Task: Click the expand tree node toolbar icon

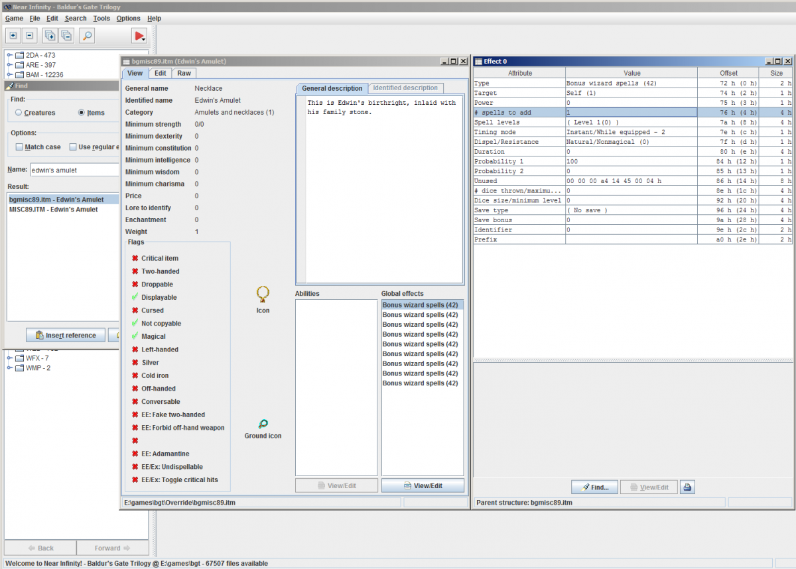Action: [x=13, y=35]
